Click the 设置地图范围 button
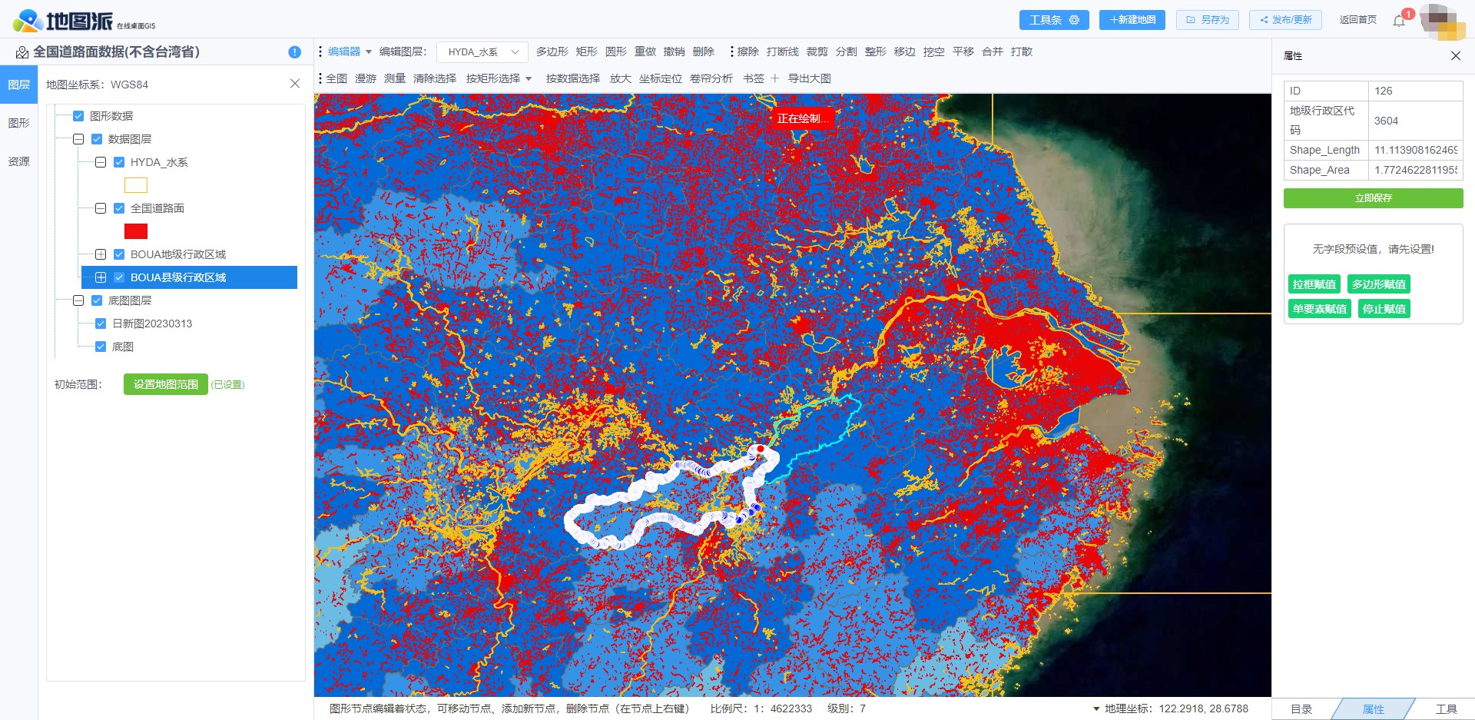The height and width of the screenshot is (720, 1475). coord(166,384)
